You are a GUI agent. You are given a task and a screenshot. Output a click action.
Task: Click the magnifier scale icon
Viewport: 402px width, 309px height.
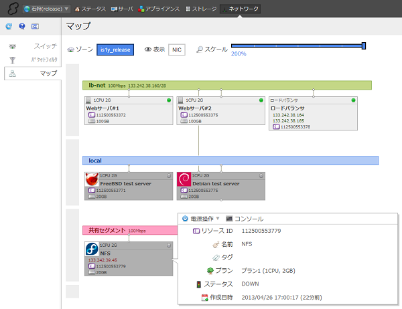click(x=199, y=49)
